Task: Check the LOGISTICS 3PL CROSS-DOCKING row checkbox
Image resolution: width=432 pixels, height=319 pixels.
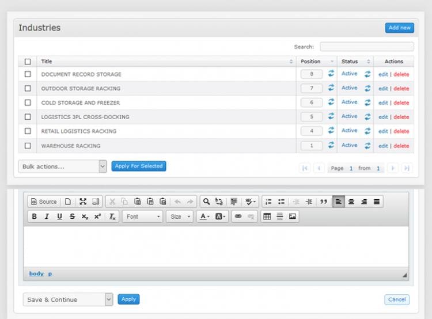Action: tap(28, 117)
